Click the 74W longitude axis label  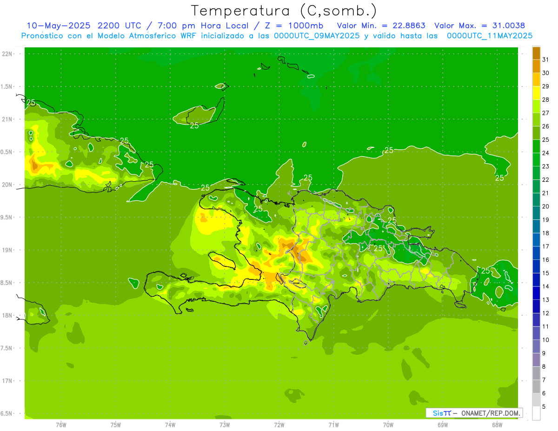tap(170, 425)
